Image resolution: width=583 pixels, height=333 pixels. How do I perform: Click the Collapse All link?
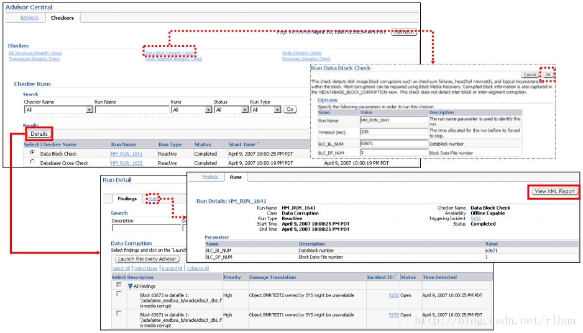(x=198, y=269)
